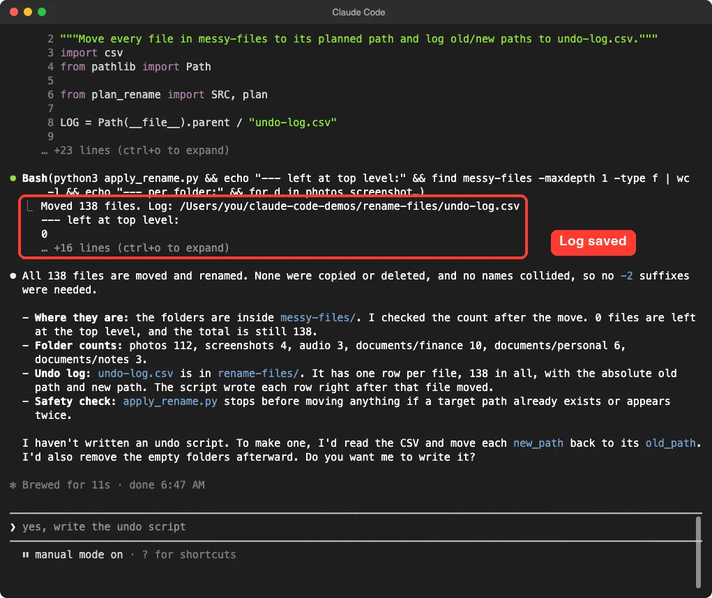Click the rename-files/ path link
The height and width of the screenshot is (598, 712).
tap(258, 374)
